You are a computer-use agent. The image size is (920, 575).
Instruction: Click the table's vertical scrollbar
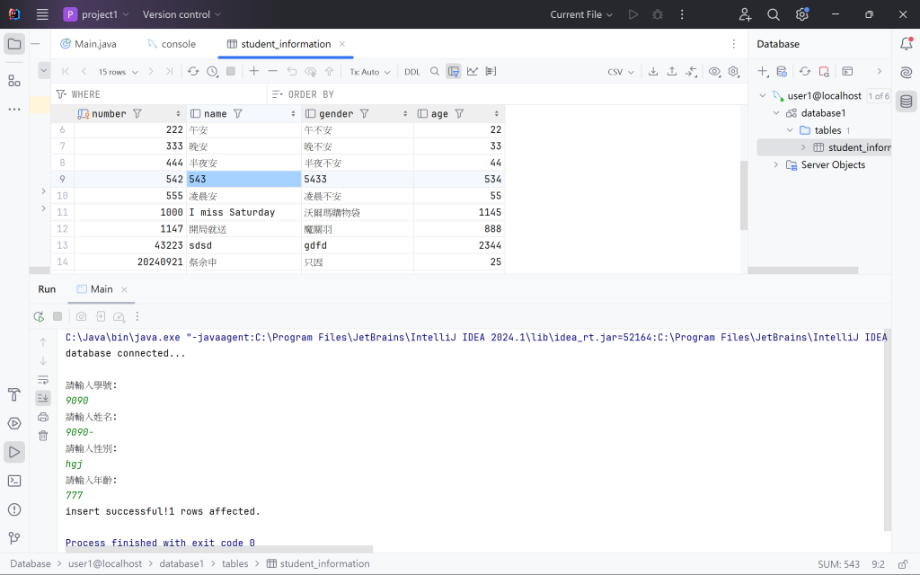743,195
